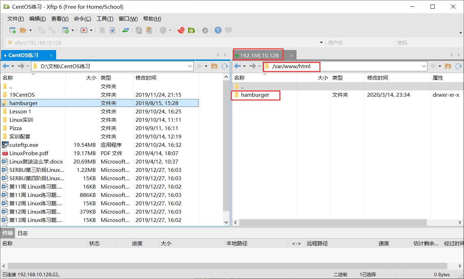The width and height of the screenshot is (464, 279).
Task: Open the 工具(T) menu
Action: point(105,19)
